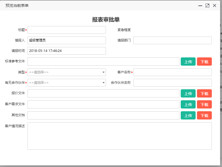Maximize the 预览当前表单 dialog

207,6
